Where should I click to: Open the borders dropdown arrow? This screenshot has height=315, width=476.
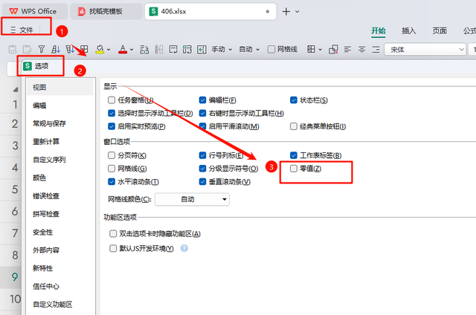tap(321, 50)
